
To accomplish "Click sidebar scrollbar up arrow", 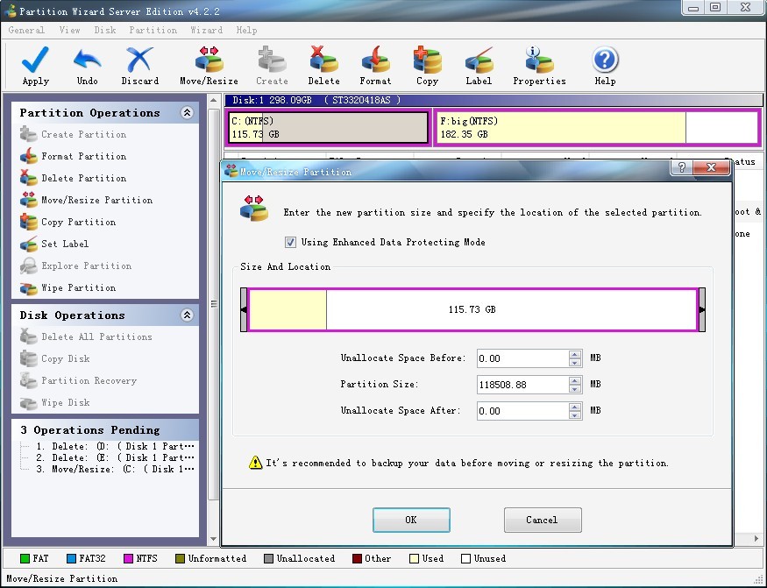I will [x=213, y=100].
